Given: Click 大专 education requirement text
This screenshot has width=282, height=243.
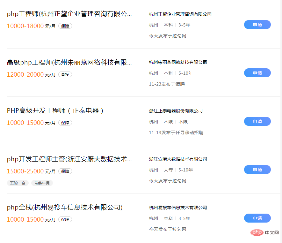Looking at the screenshot, I should [x=168, y=170].
